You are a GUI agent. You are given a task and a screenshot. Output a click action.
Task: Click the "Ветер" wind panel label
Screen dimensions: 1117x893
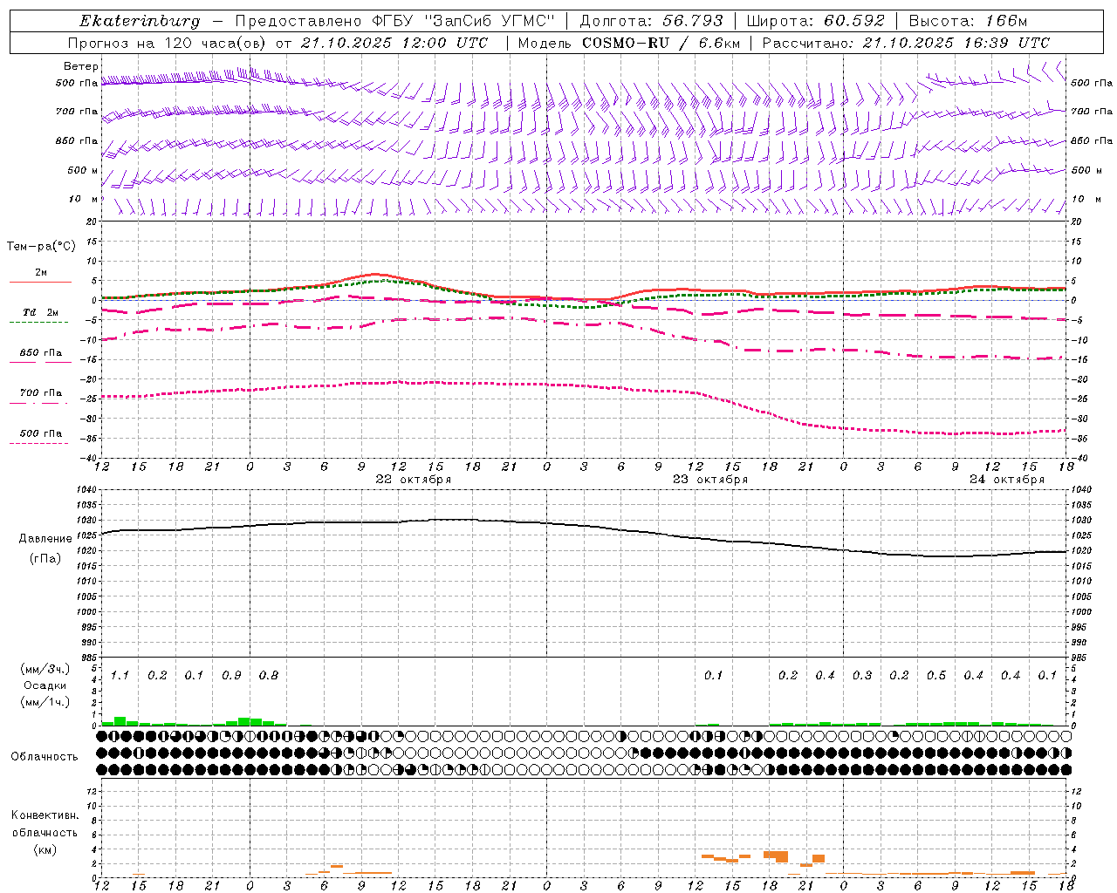click(x=81, y=66)
